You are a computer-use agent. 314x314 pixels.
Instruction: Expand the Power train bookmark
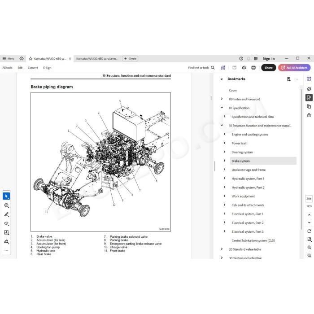(x=224, y=143)
